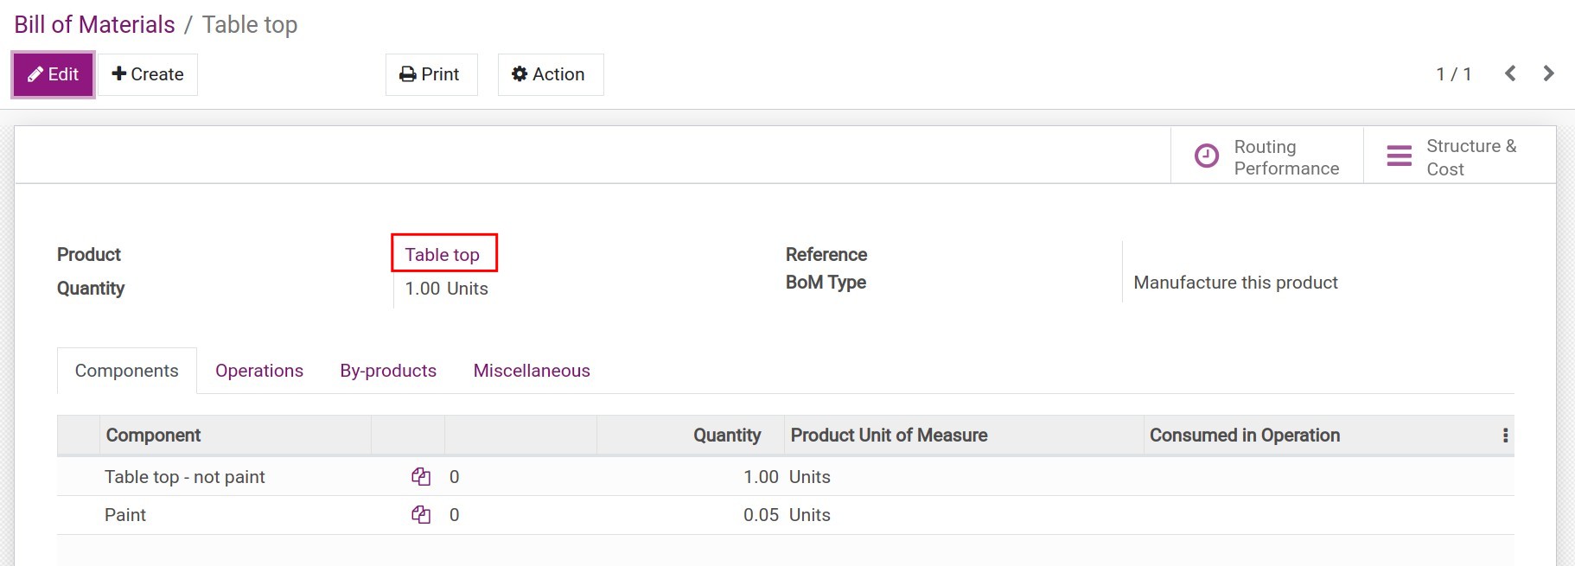Open Routing Performance report
This screenshot has width=1575, height=566.
tap(1266, 156)
